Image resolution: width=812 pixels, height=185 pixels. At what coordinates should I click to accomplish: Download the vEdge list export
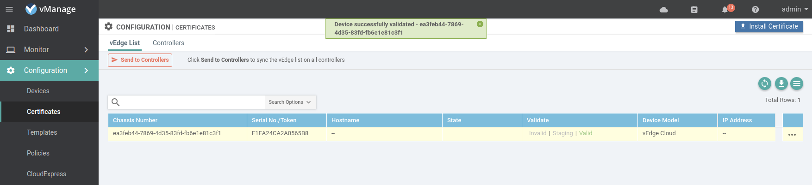point(781,84)
